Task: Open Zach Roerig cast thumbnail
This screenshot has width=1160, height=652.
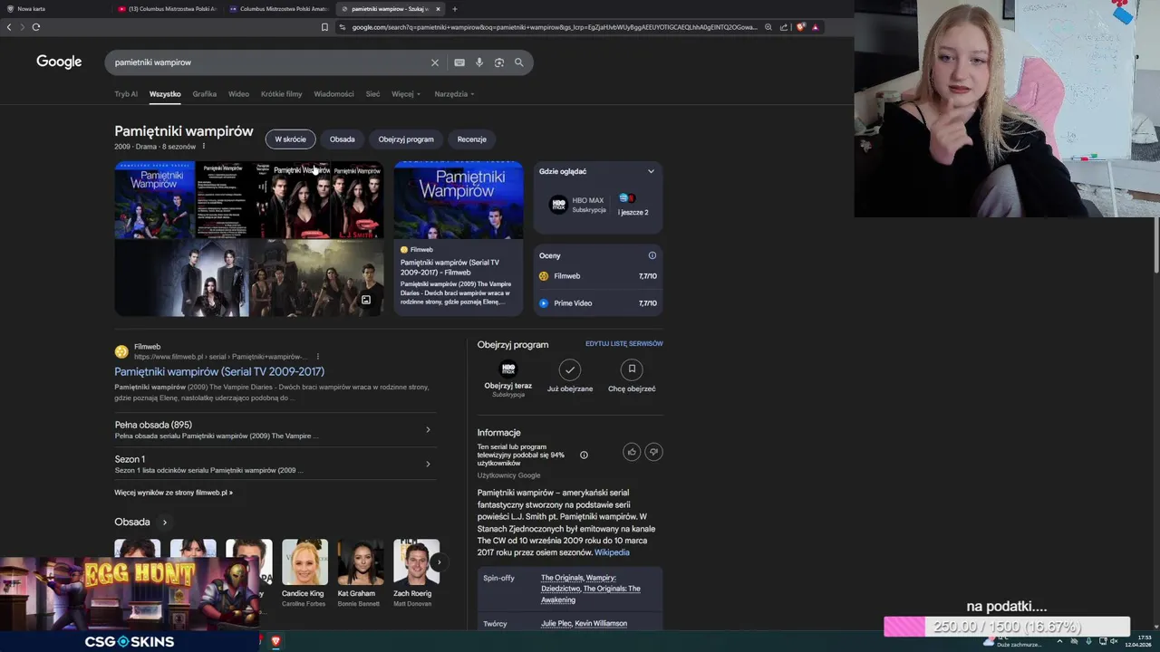Action: pyautogui.click(x=416, y=562)
